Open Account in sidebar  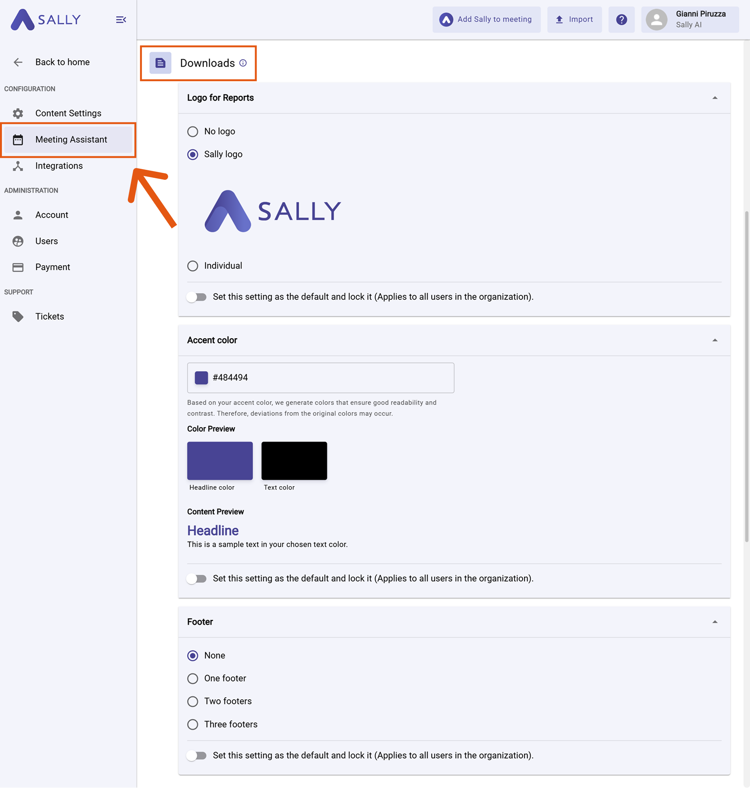coord(68,215)
